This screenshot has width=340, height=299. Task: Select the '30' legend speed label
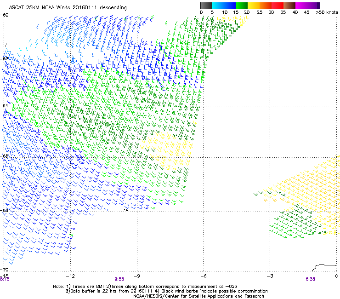271,12
